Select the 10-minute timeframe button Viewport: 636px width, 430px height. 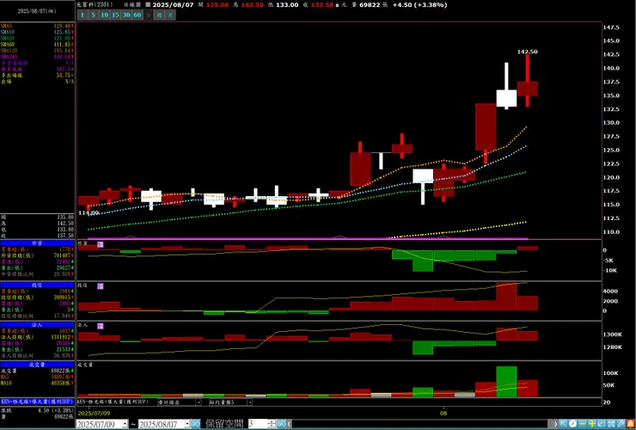[x=104, y=15]
